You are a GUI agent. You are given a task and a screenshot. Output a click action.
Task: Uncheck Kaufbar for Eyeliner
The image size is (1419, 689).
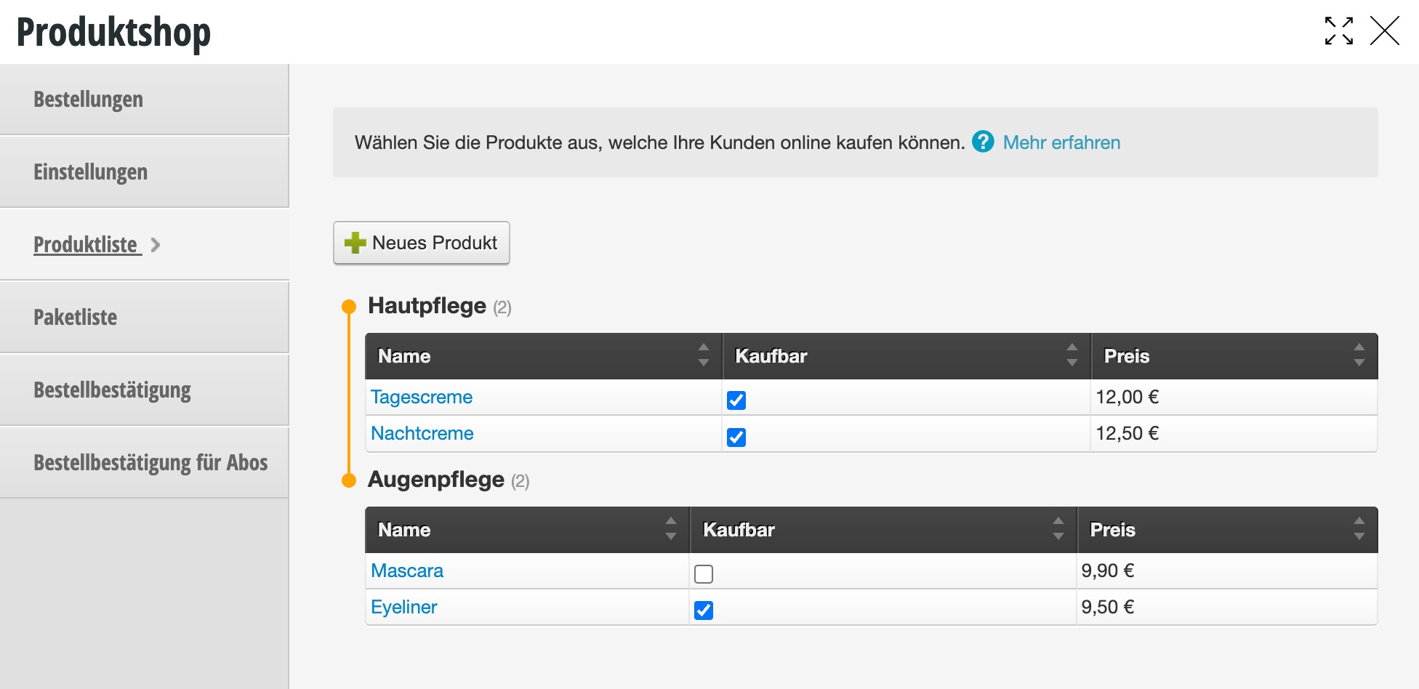704,611
